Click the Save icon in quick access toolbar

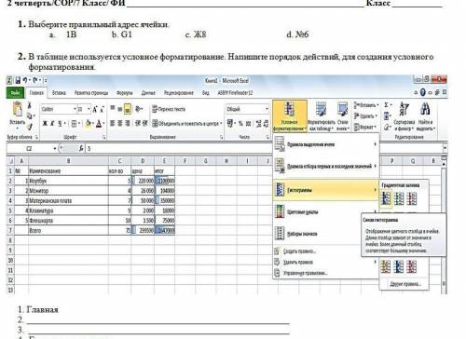click(18, 81)
